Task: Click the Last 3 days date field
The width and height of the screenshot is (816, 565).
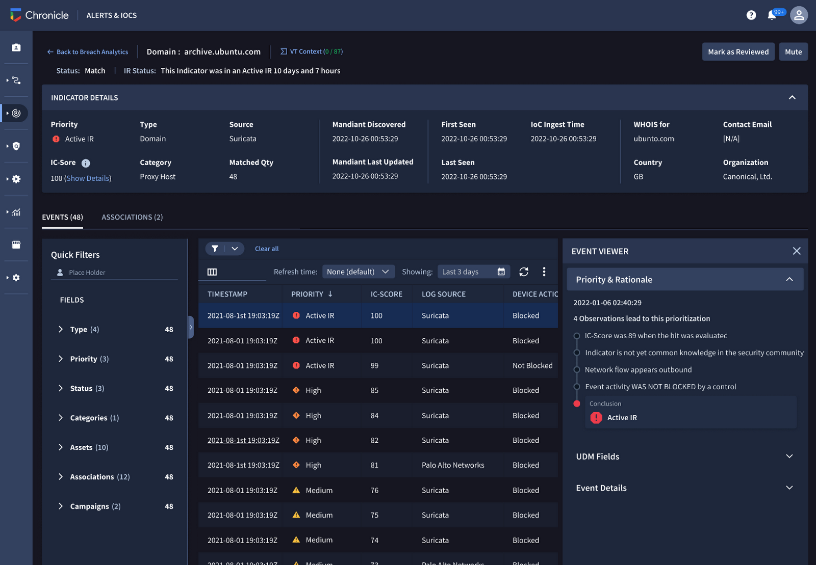Action: click(x=473, y=272)
